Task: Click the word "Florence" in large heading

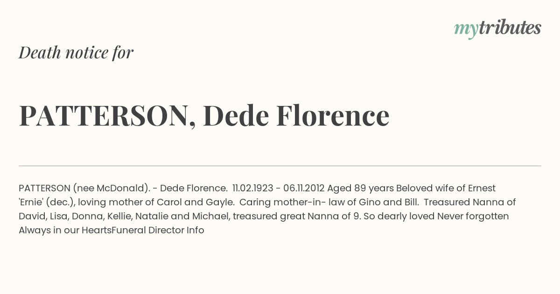Action: point(333,115)
